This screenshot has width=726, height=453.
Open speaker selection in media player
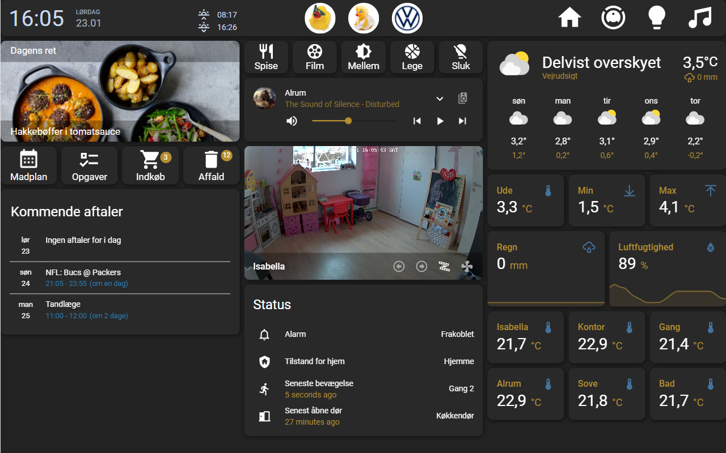(463, 99)
